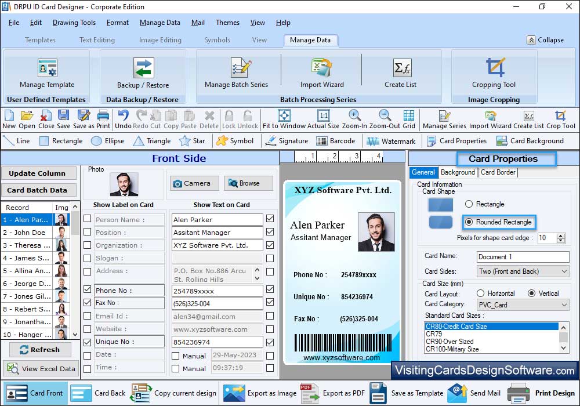The width and height of the screenshot is (580, 406).
Task: Click View Excel Data button
Action: [x=41, y=369]
